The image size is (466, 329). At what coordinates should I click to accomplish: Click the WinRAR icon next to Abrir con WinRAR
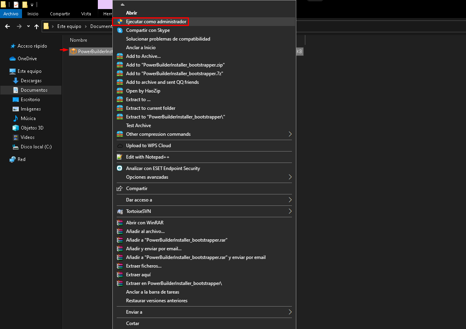(120, 223)
